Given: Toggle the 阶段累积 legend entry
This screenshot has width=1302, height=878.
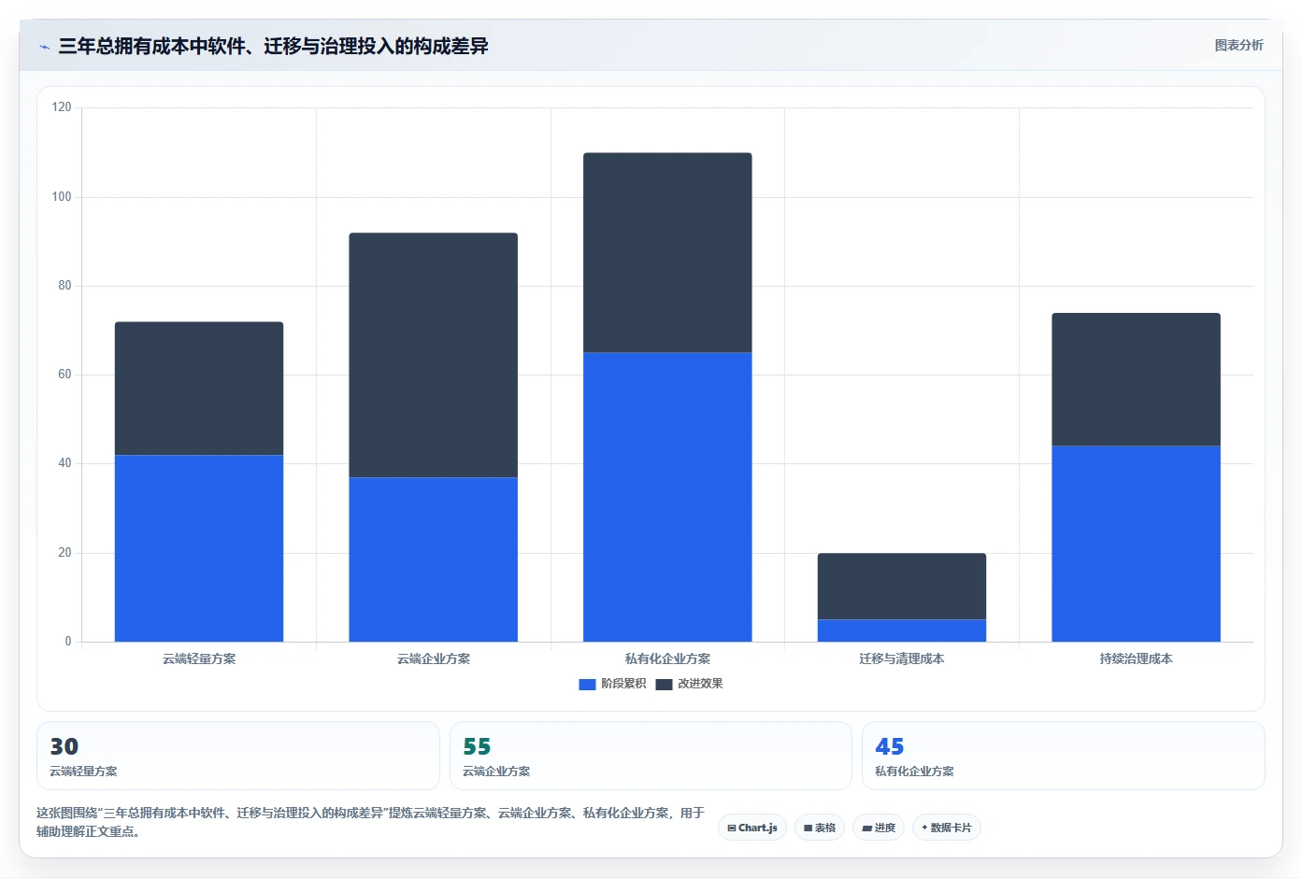Looking at the screenshot, I should (612, 684).
